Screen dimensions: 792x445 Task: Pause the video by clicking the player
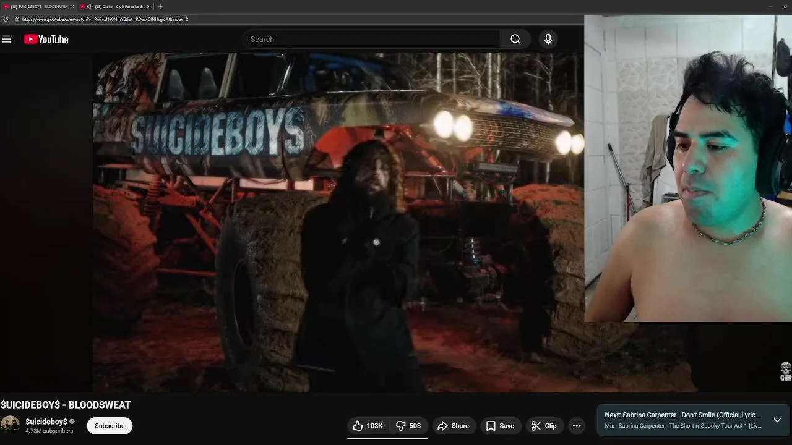(x=338, y=222)
